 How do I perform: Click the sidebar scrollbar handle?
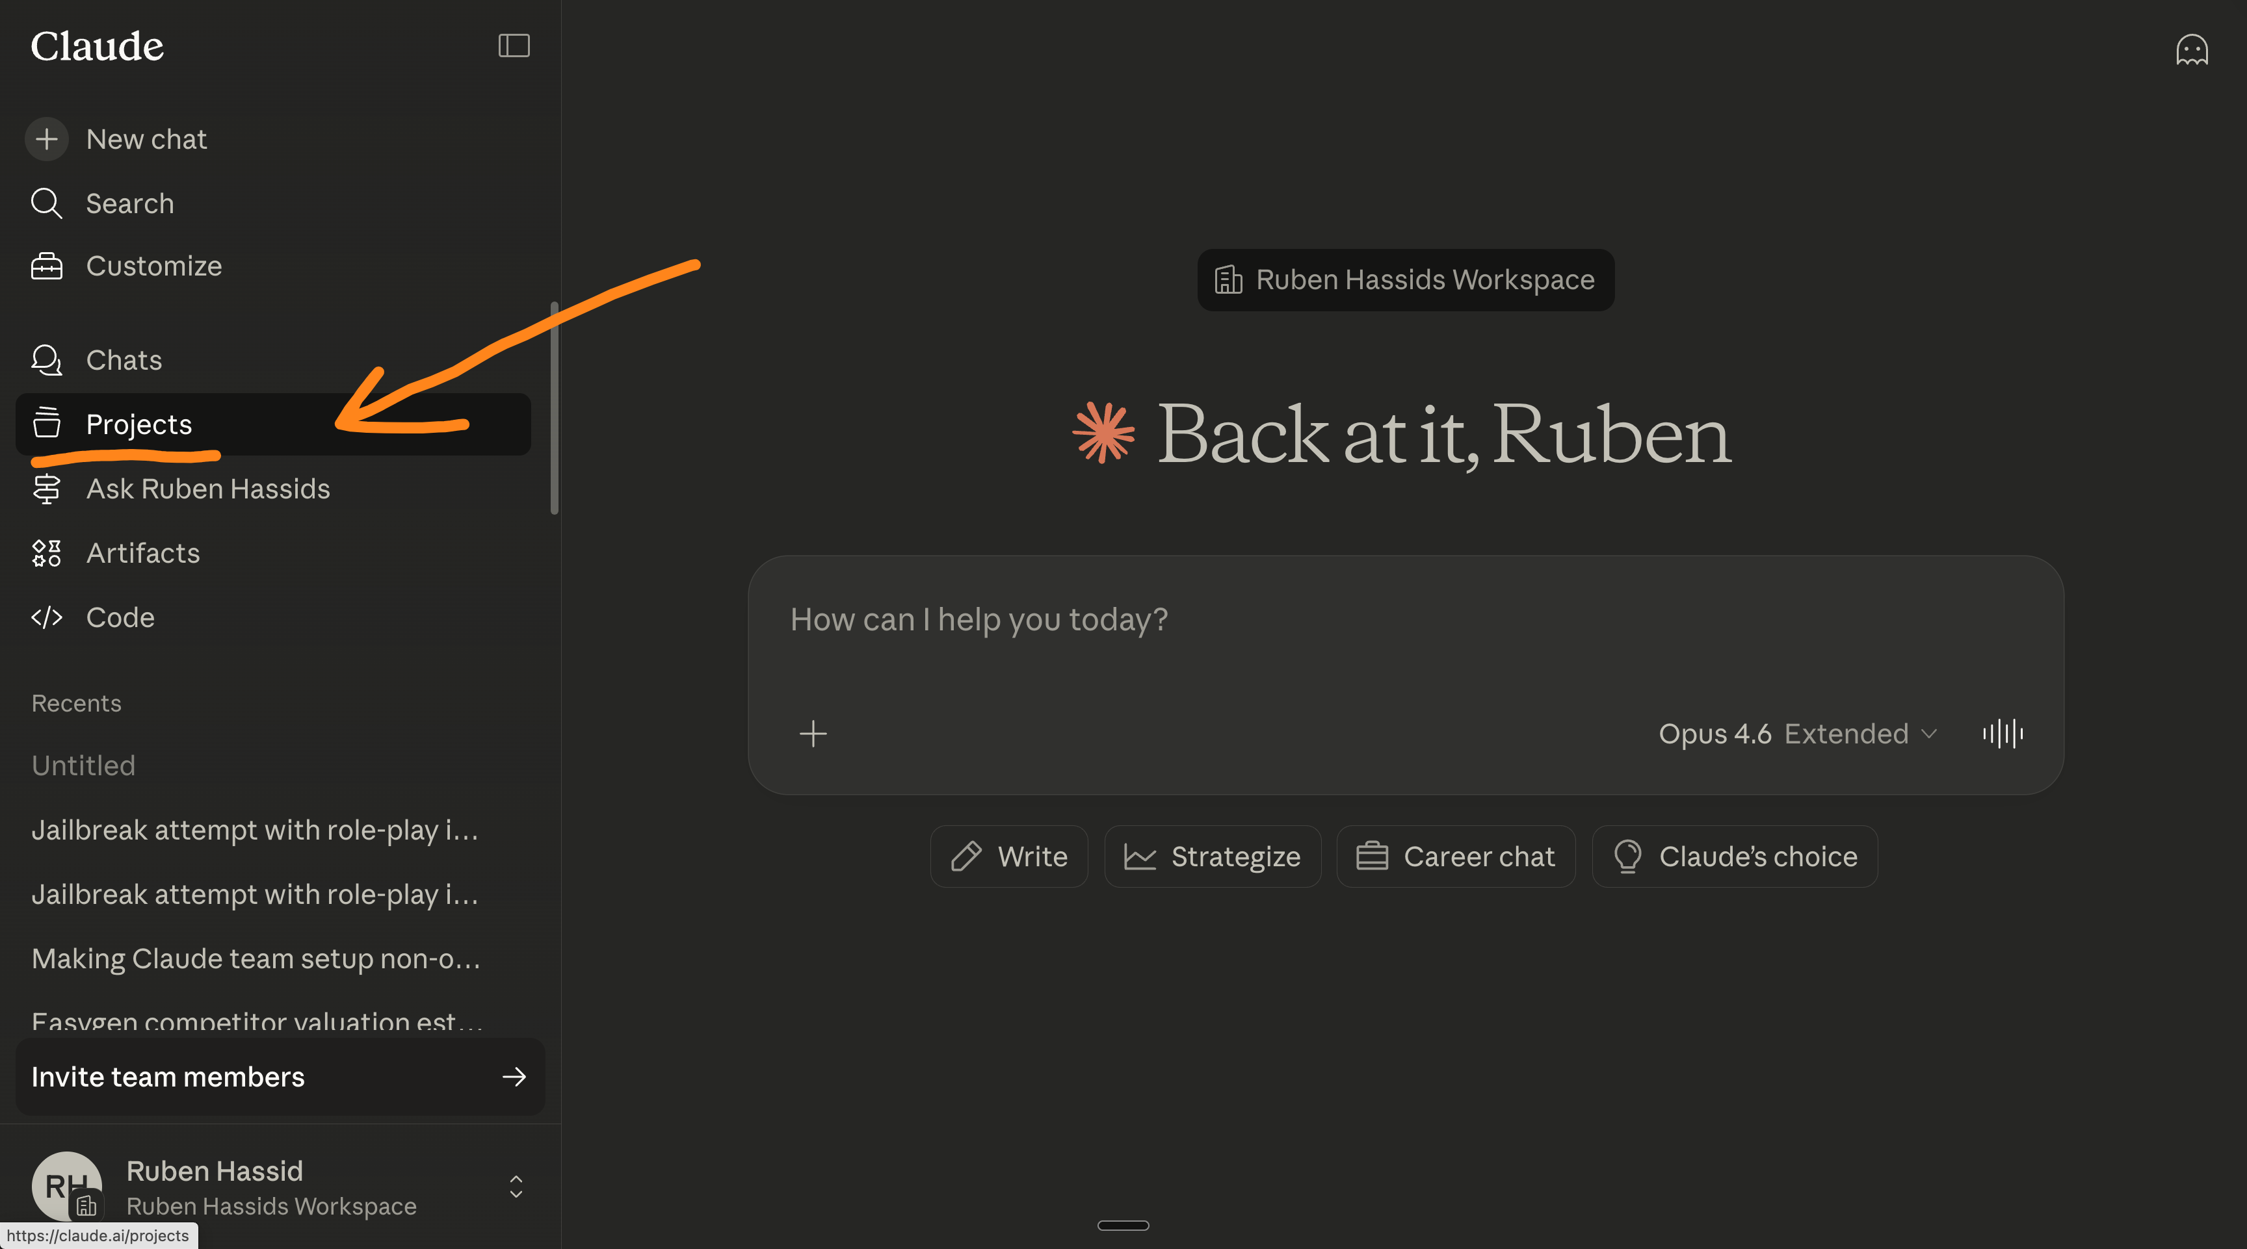[x=554, y=408]
